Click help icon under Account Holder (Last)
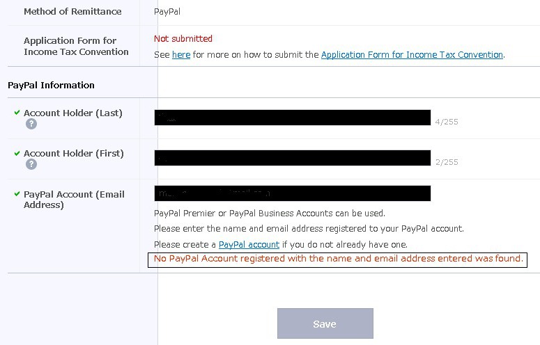The image size is (540, 345). (x=31, y=124)
